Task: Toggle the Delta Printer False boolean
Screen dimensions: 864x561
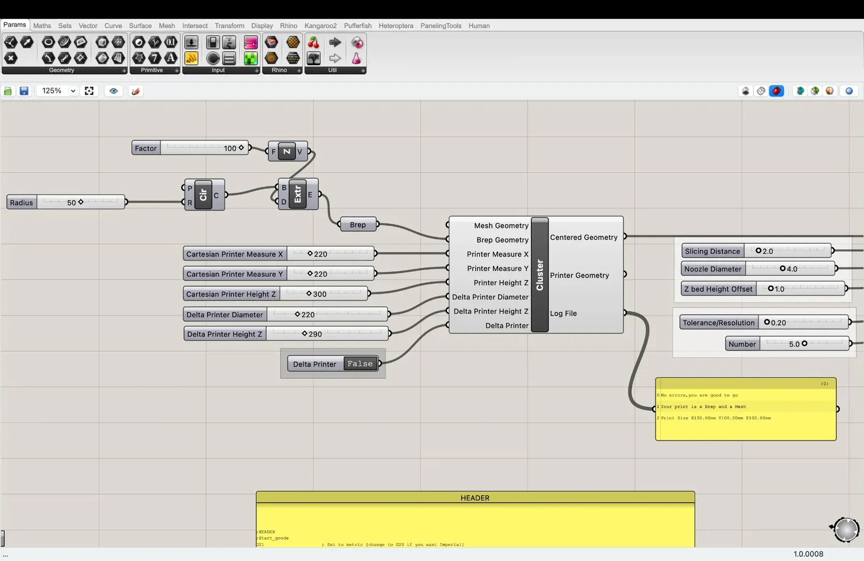Action: click(360, 364)
